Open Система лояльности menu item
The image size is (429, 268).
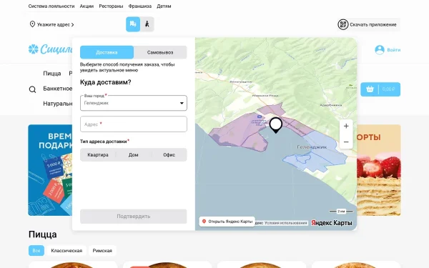51,6
